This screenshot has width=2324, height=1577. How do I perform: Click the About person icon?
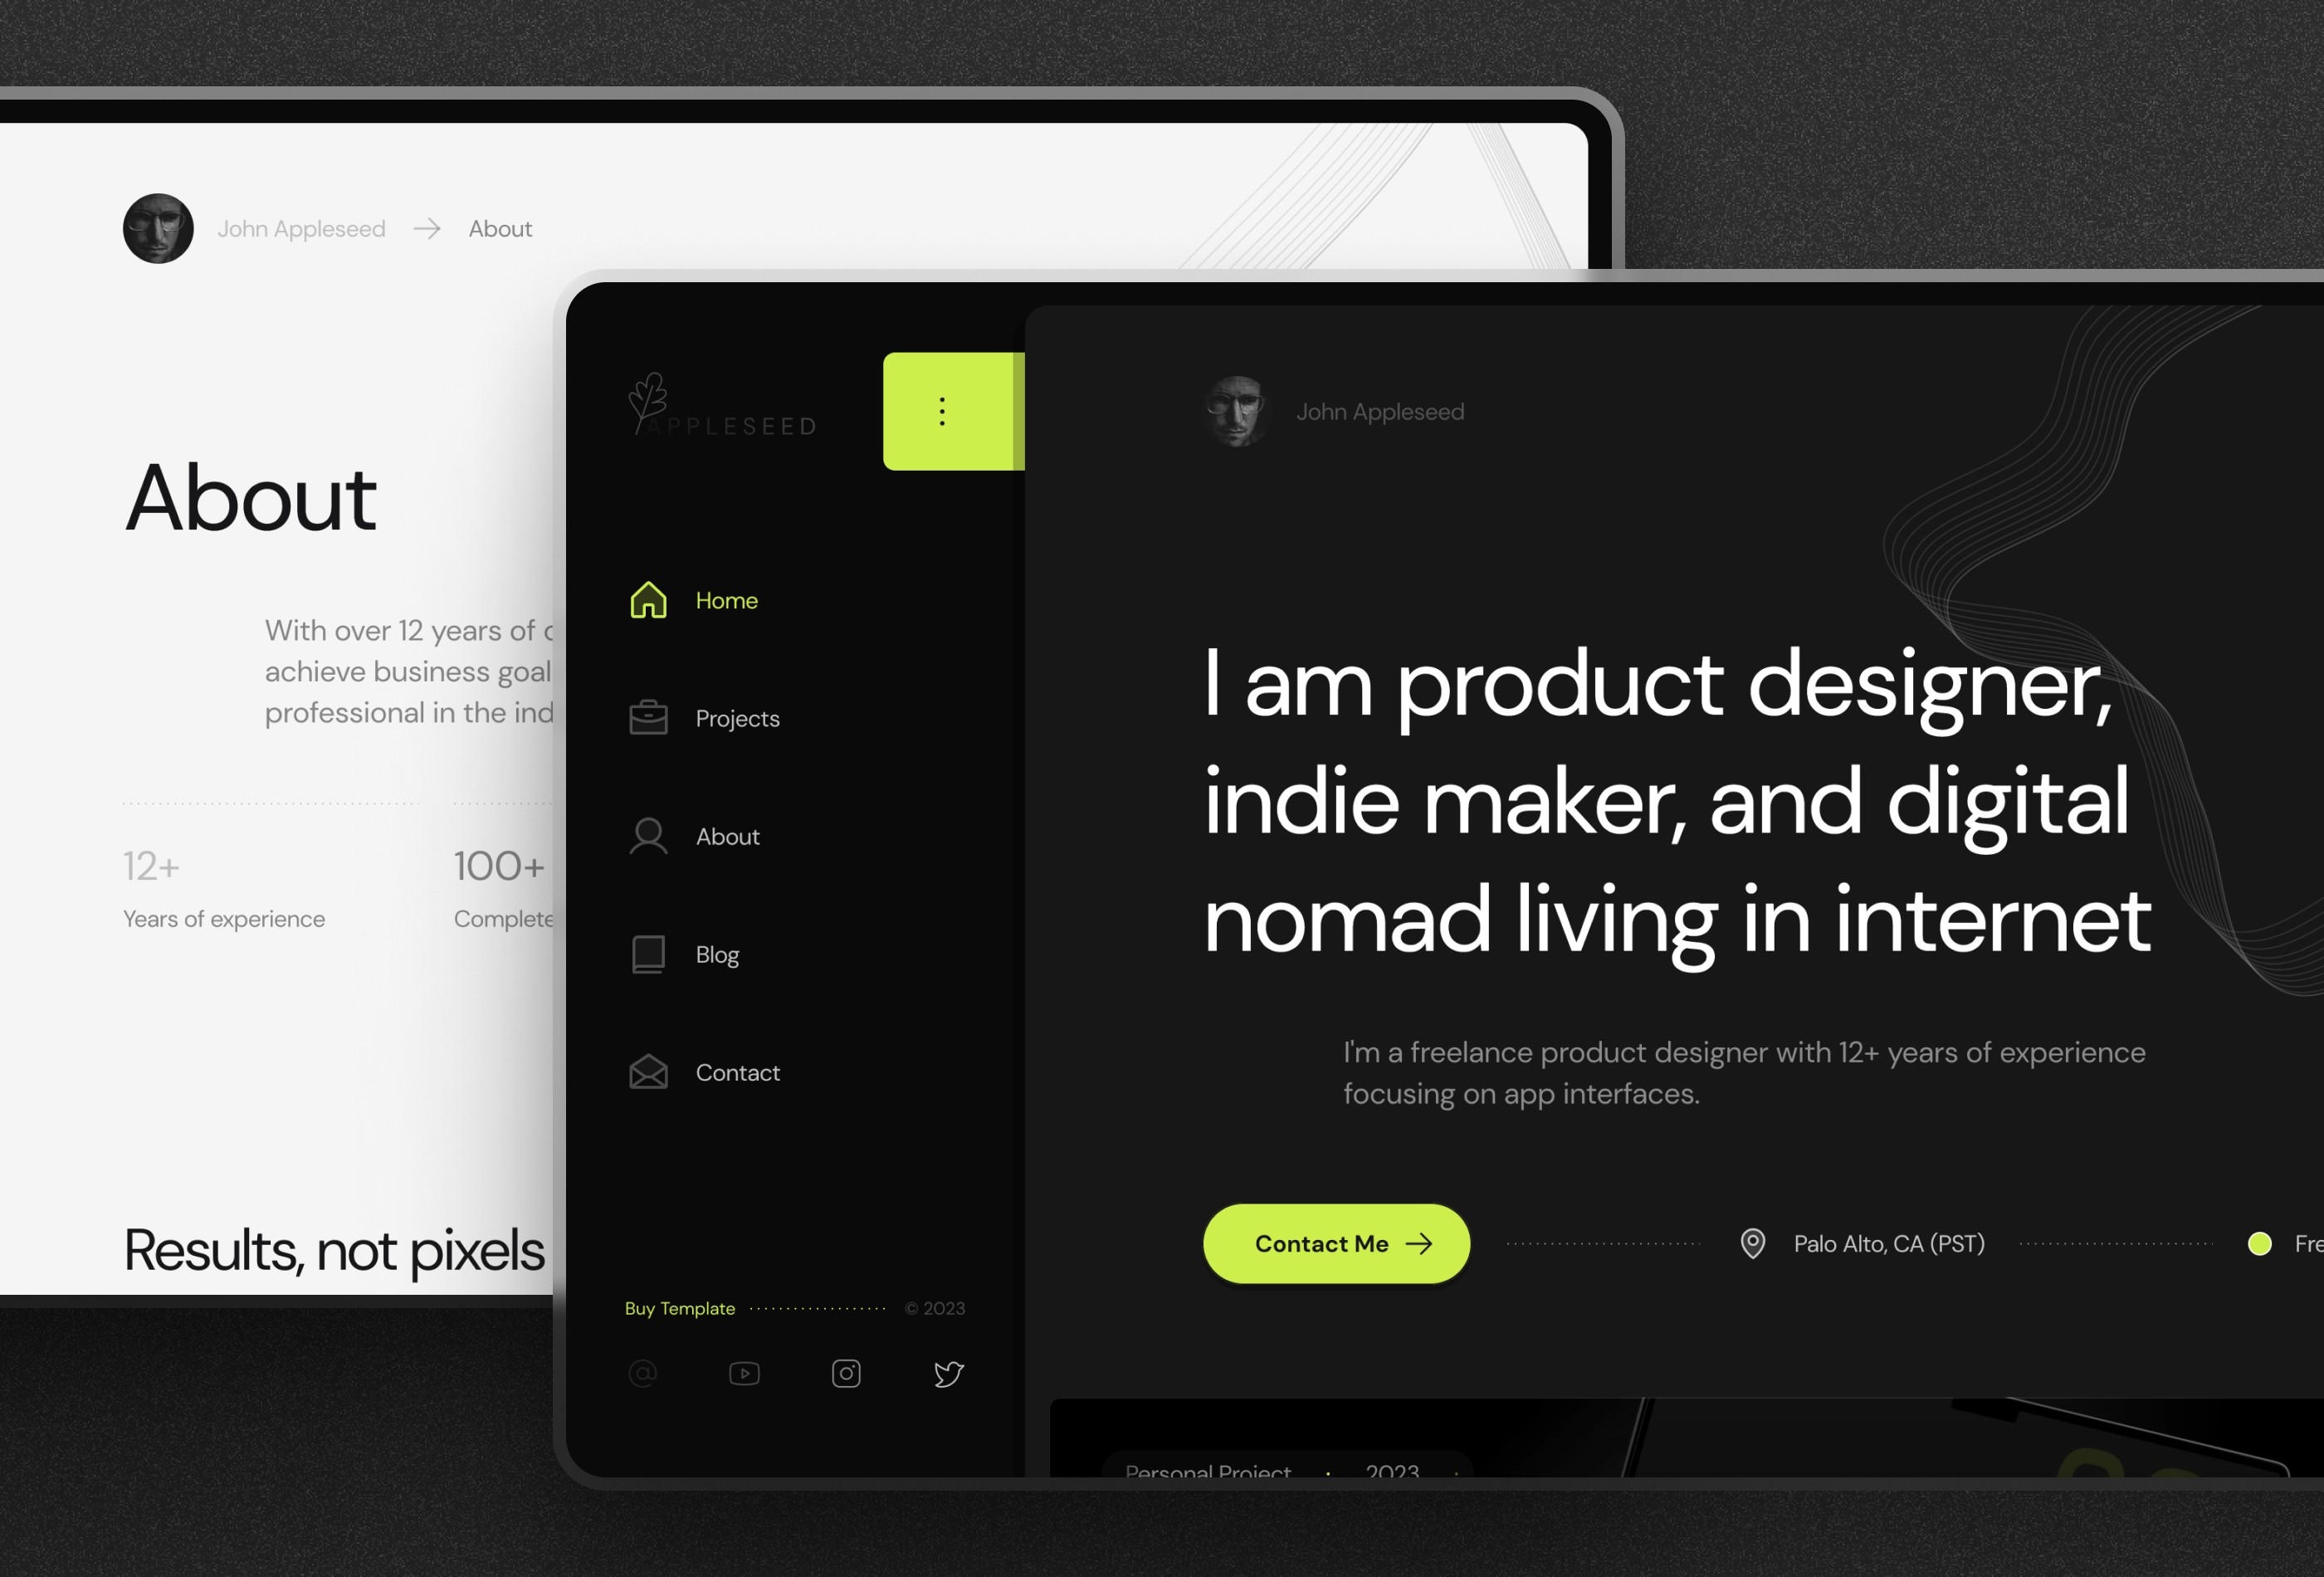(644, 834)
